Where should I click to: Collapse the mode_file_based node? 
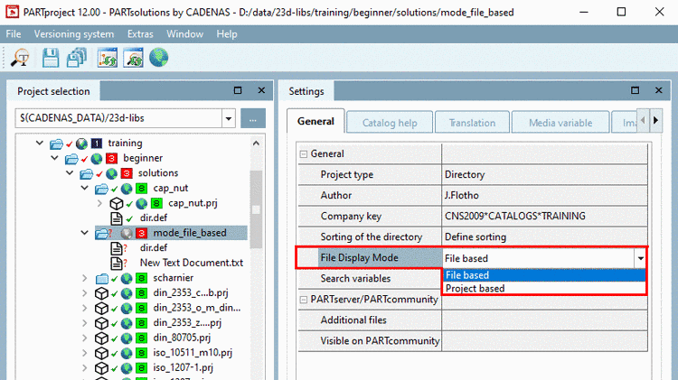point(85,233)
